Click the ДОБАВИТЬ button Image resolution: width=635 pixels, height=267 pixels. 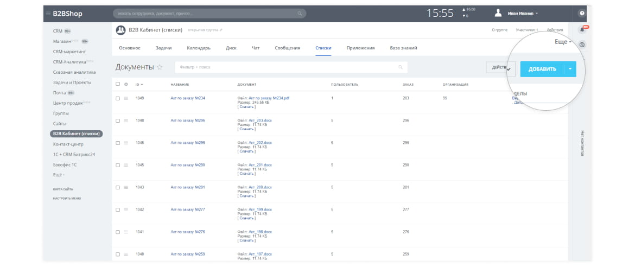[542, 69]
